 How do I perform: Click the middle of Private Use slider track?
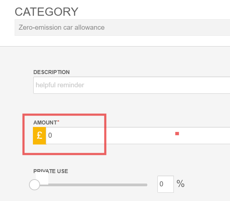91,185
